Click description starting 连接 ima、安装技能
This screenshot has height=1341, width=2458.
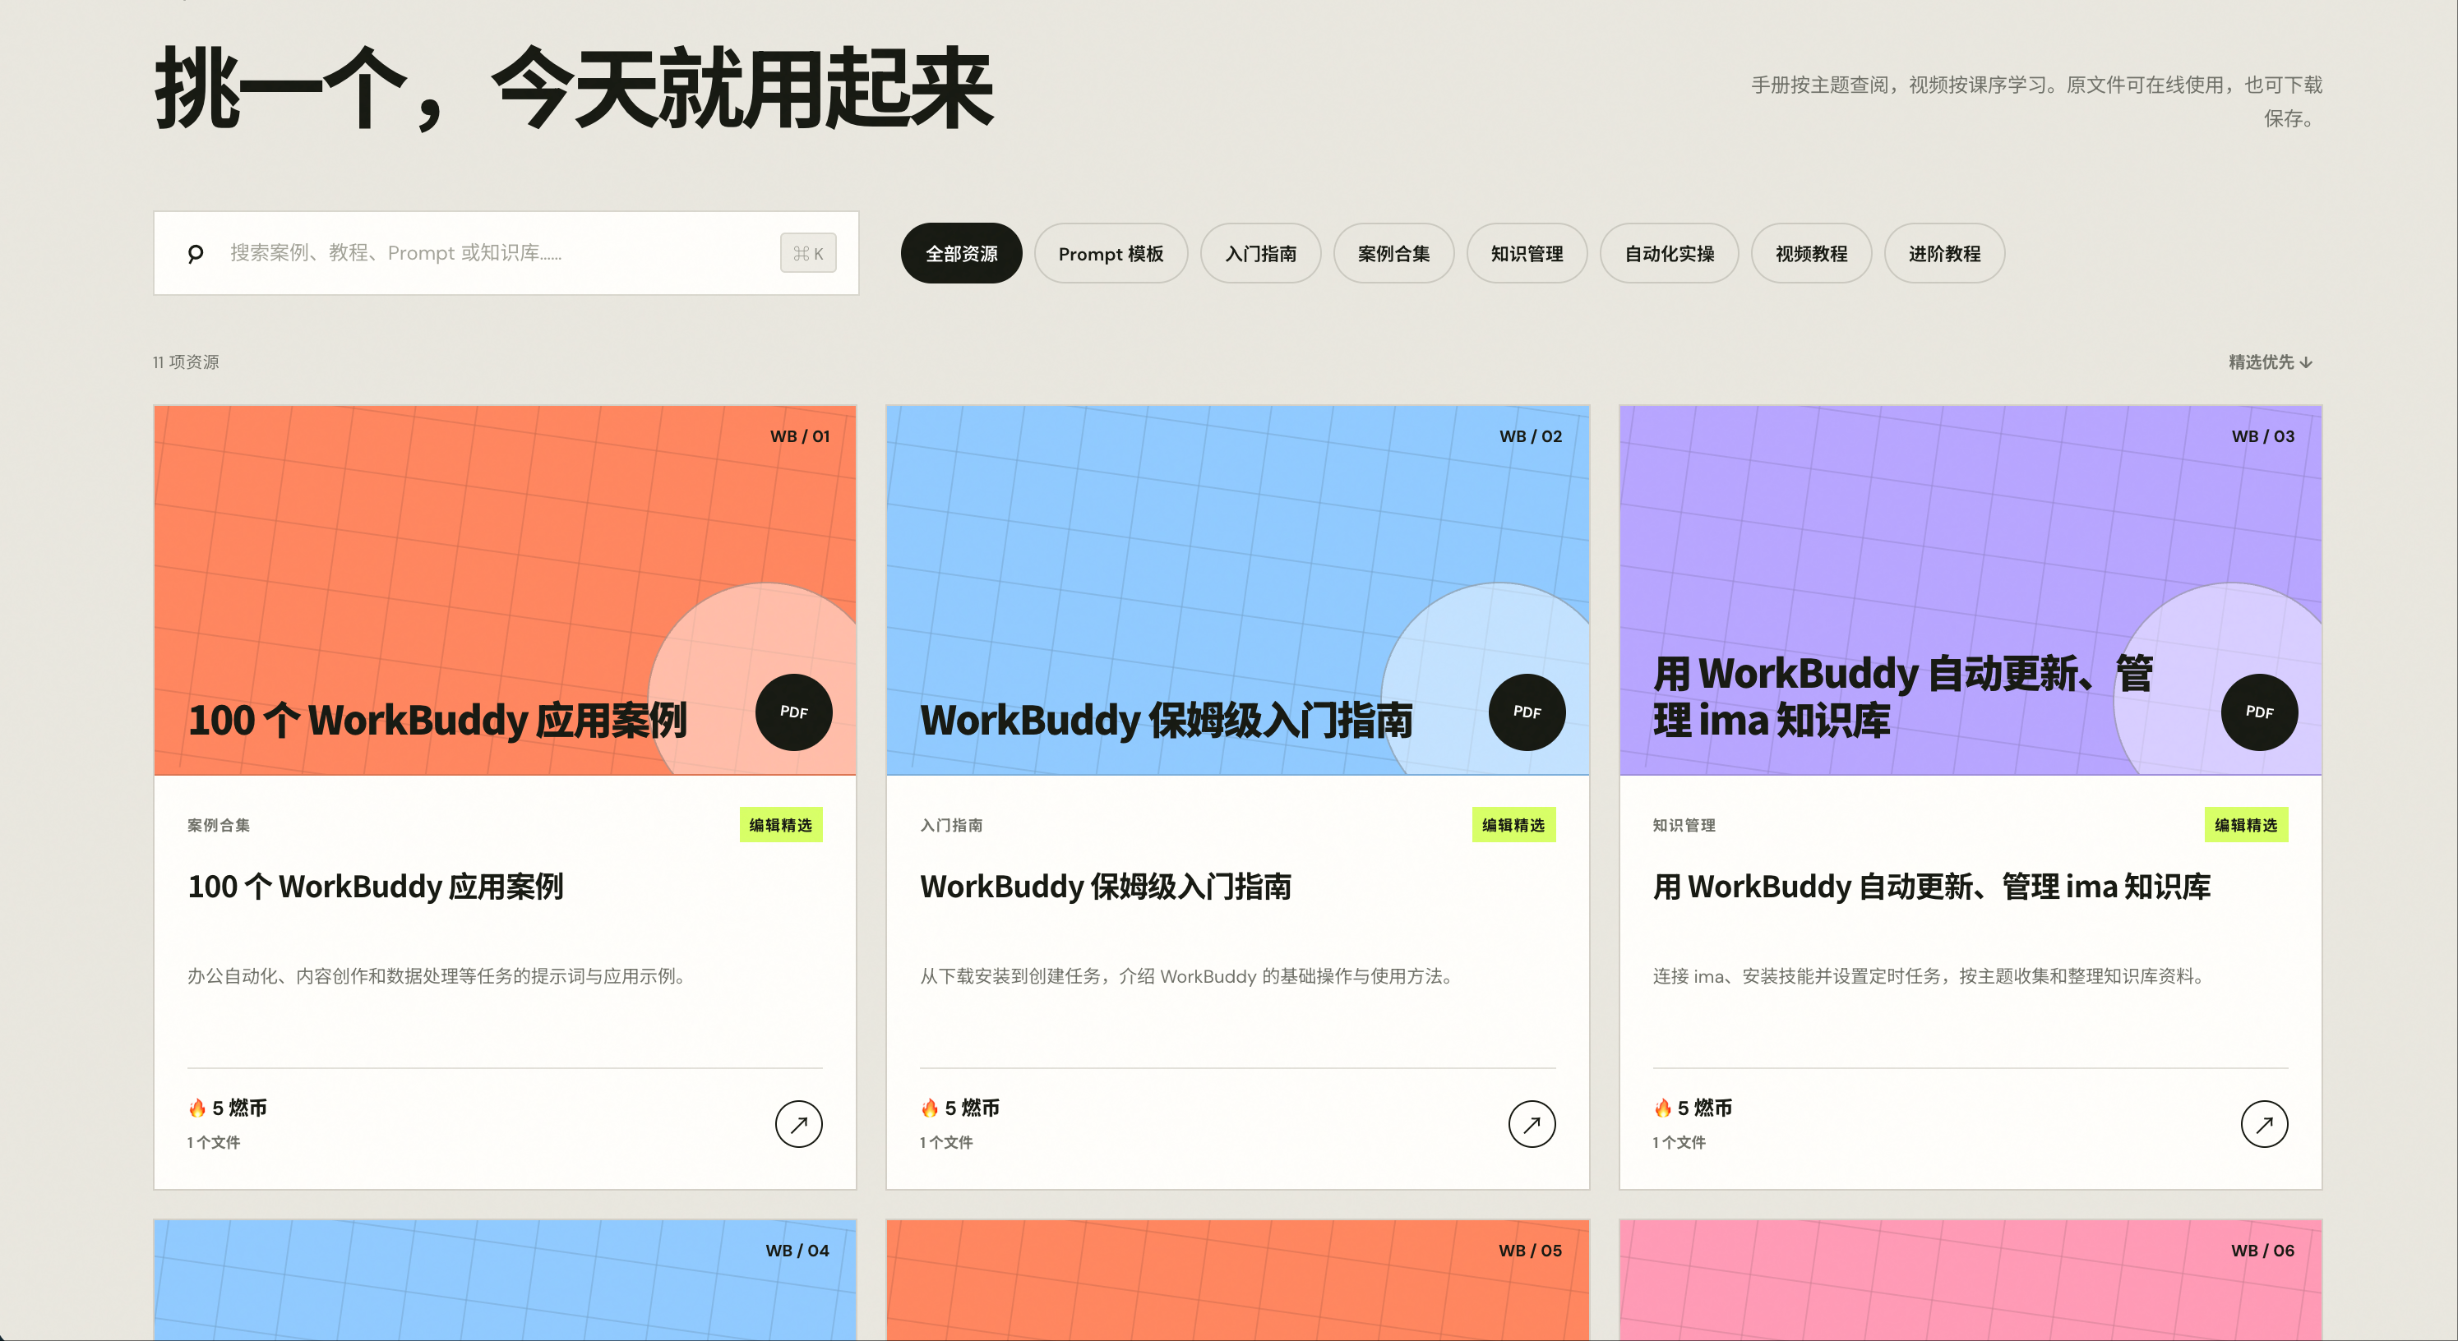click(x=1929, y=975)
